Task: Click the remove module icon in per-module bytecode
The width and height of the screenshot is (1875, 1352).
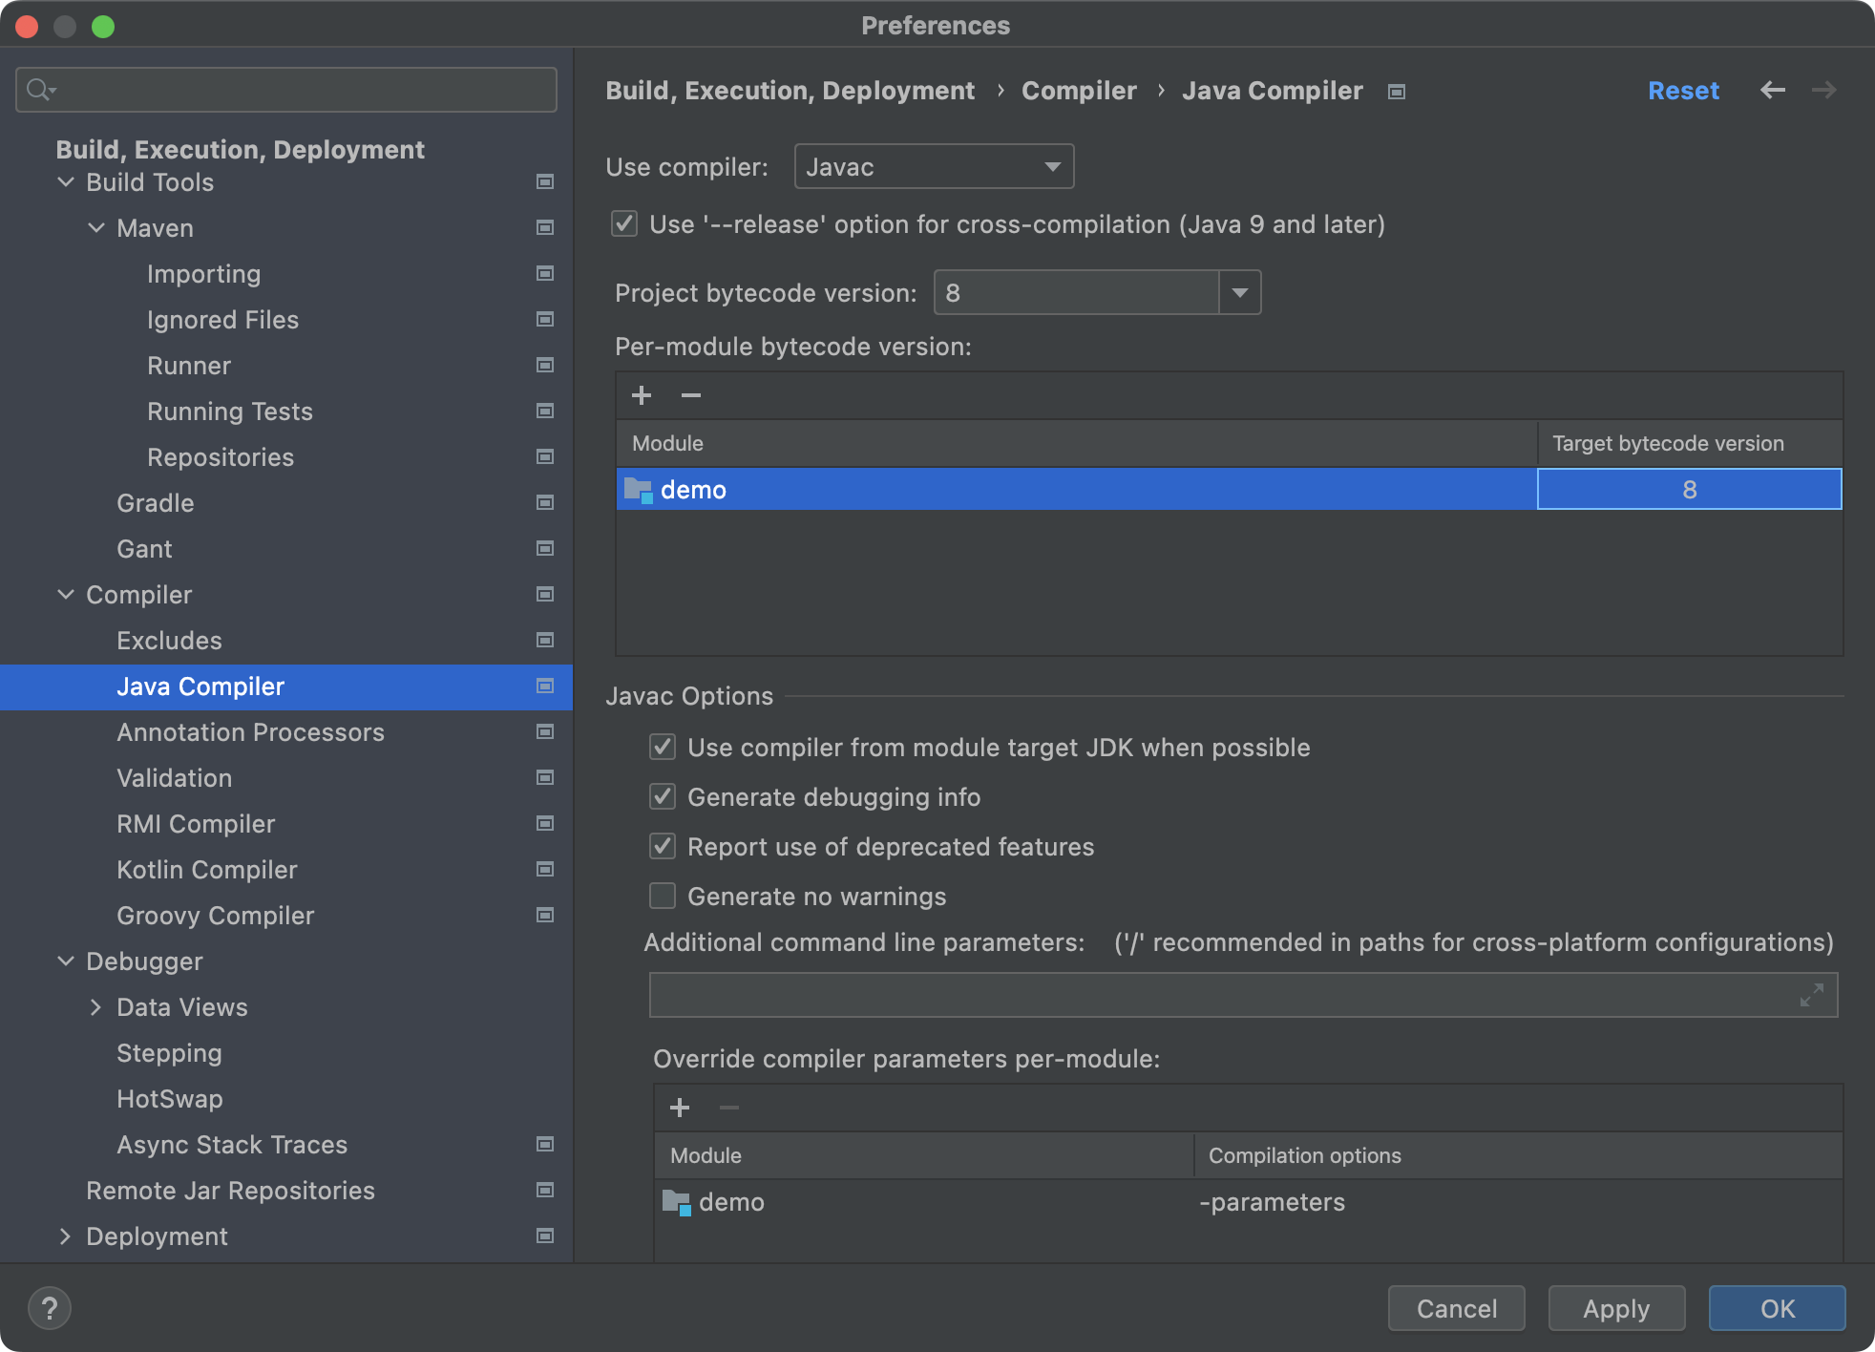Action: [x=690, y=394]
